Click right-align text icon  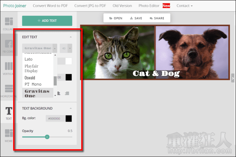coord(67,93)
